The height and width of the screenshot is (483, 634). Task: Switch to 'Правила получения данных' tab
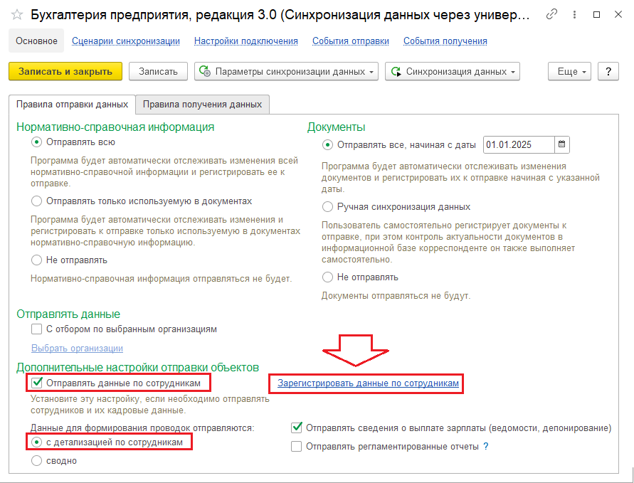point(202,105)
